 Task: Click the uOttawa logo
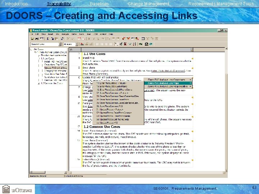click(x=17, y=189)
